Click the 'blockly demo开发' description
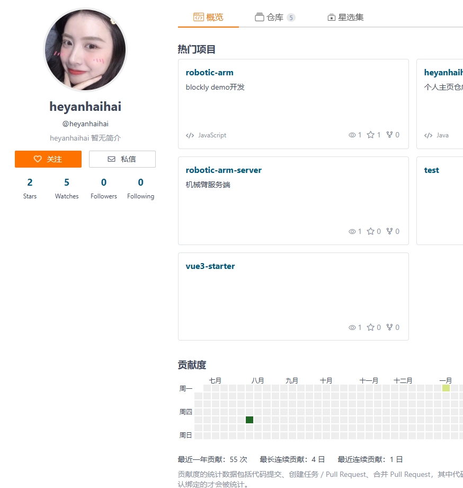Screen dimensions: 463x488 pos(215,87)
